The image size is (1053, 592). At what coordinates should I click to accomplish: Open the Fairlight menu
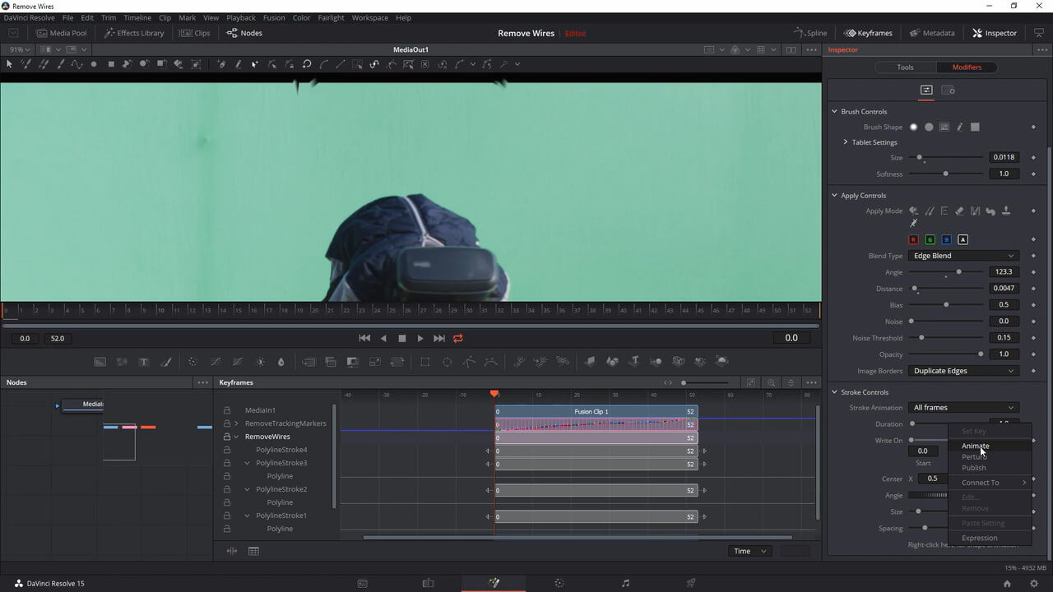point(332,17)
